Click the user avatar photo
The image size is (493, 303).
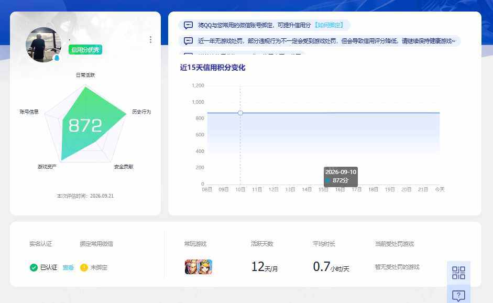click(x=43, y=45)
